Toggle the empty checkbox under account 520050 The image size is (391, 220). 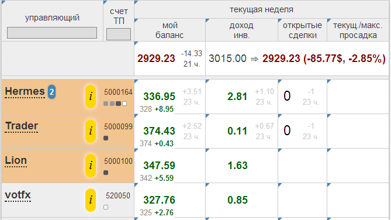point(106,207)
